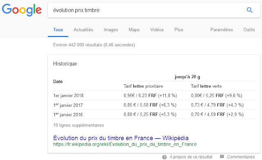Open the Wikipédia 'Évolution du prix du timbre' link
This screenshot has width=262, height=160.
pos(121,138)
